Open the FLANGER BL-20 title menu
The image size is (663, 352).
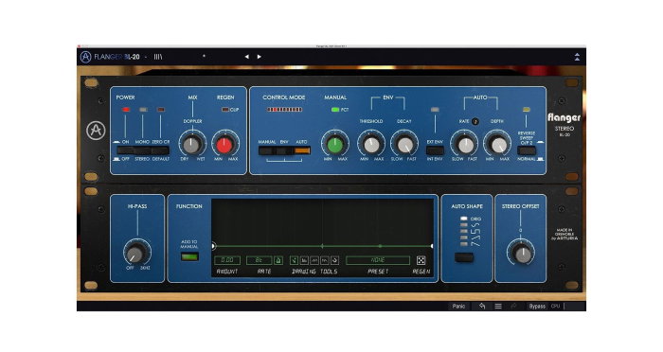click(x=116, y=57)
